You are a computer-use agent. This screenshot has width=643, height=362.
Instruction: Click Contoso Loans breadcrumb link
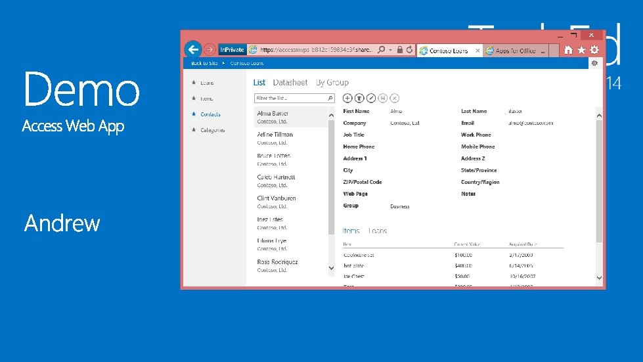coord(247,63)
